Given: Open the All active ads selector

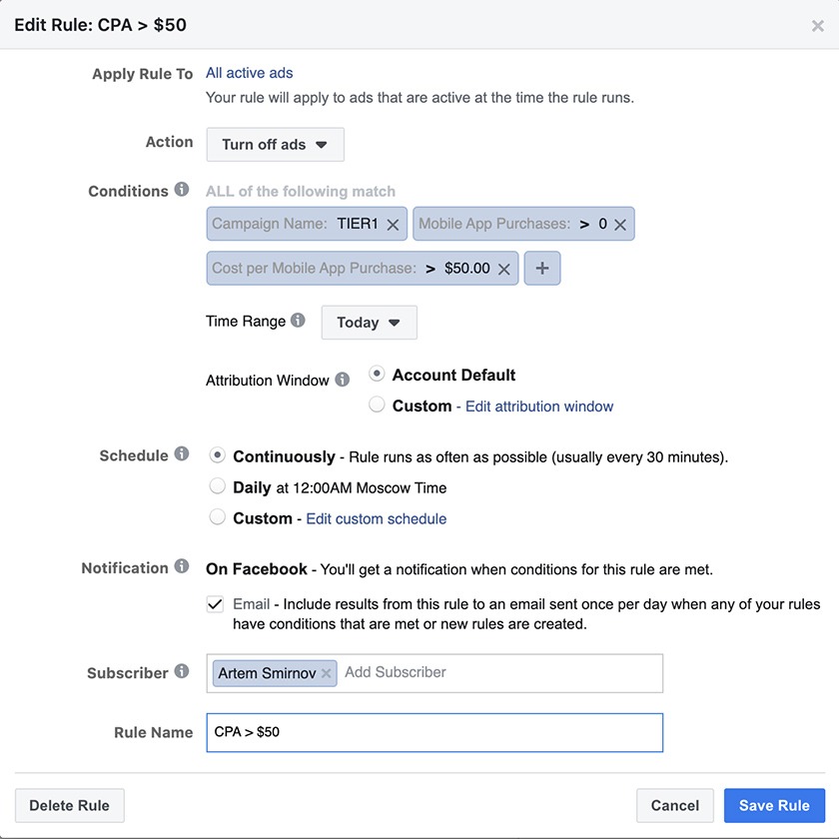Looking at the screenshot, I should pyautogui.click(x=249, y=73).
